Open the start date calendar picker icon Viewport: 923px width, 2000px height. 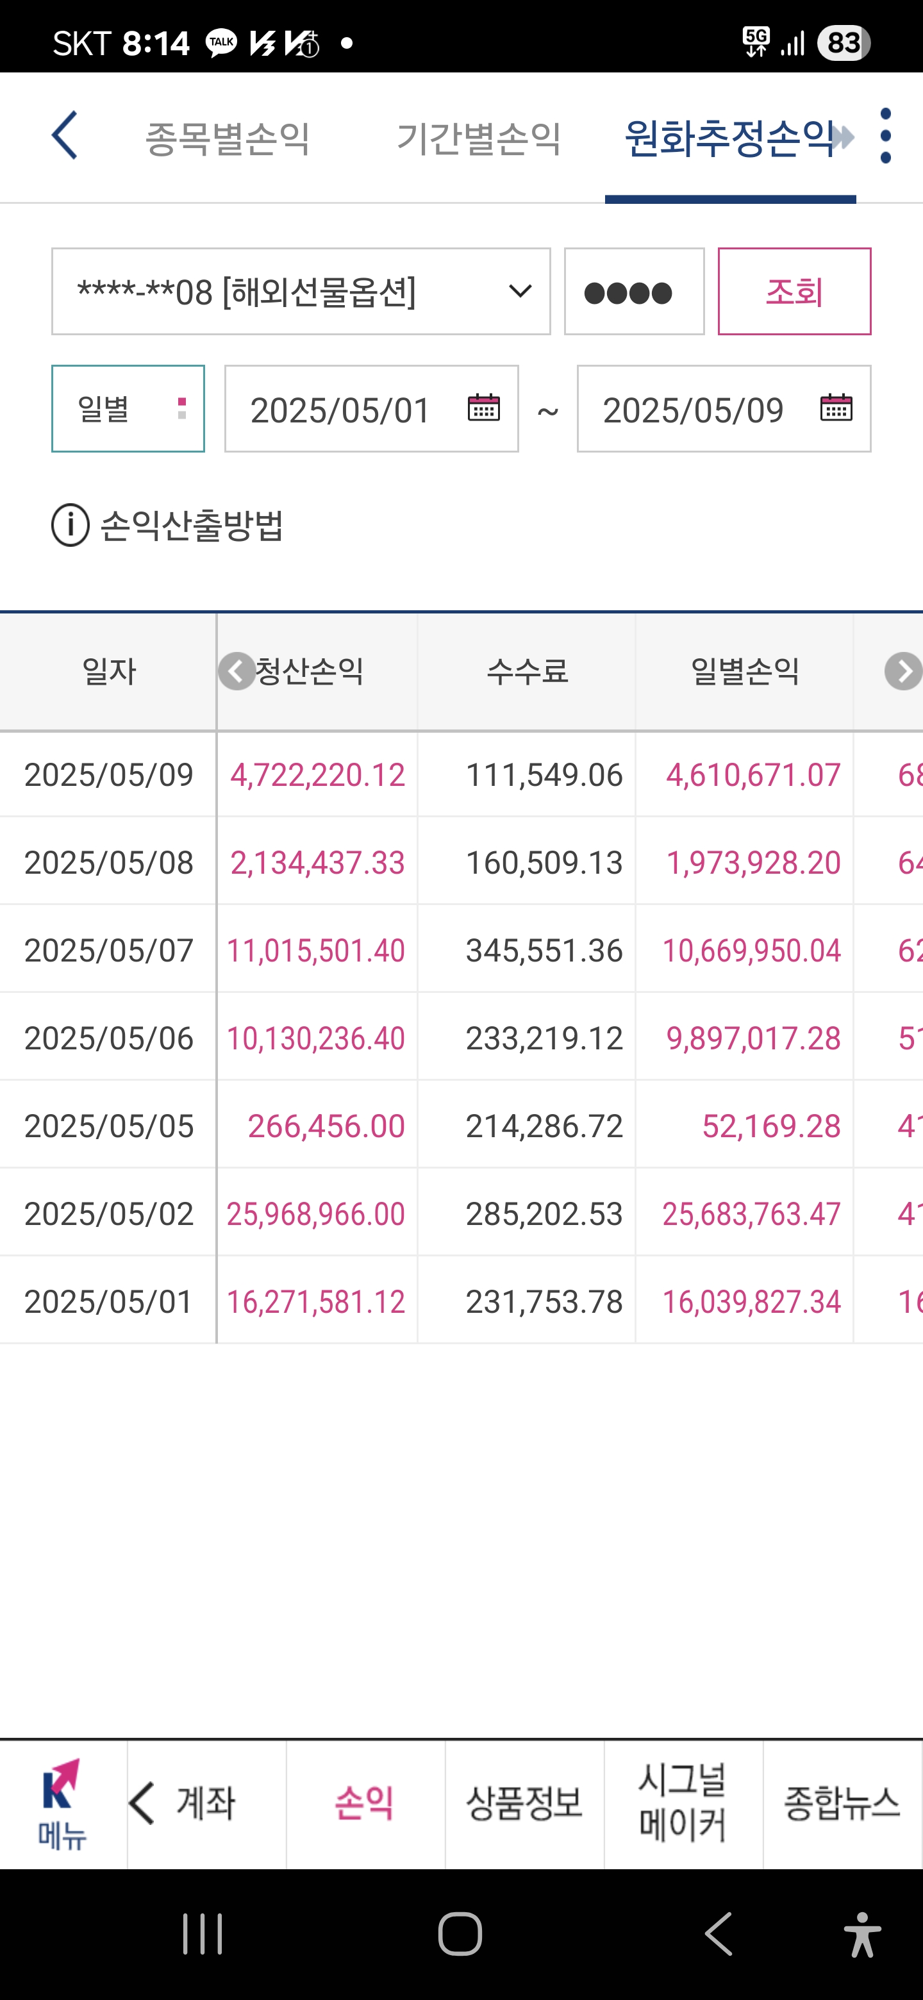click(x=483, y=408)
